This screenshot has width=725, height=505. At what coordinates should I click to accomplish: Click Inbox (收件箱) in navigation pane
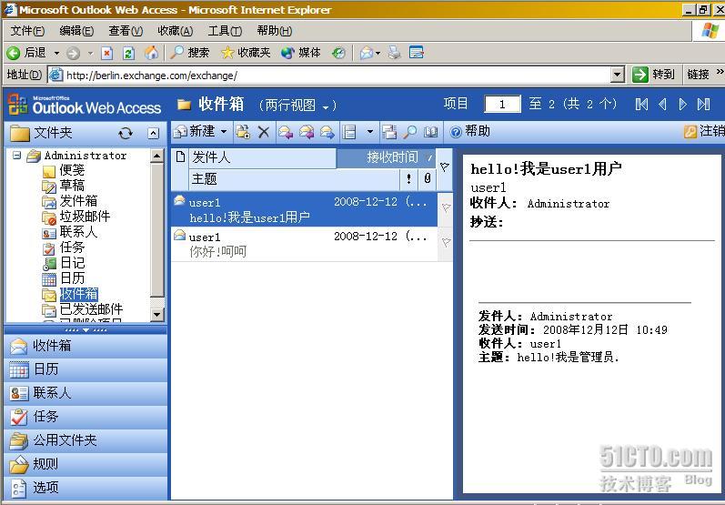pos(86,346)
